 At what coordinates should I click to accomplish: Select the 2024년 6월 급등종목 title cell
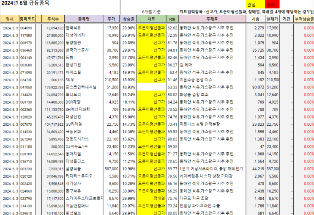click(x=25, y=3)
